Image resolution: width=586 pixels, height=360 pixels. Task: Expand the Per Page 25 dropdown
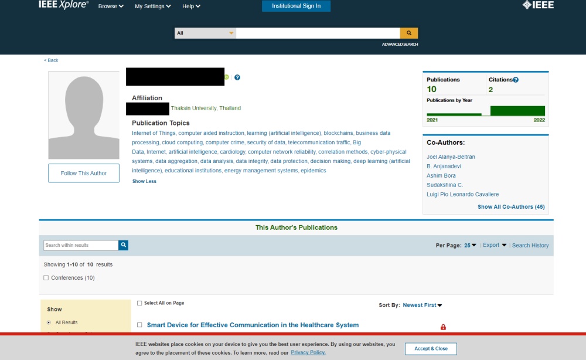click(x=471, y=245)
